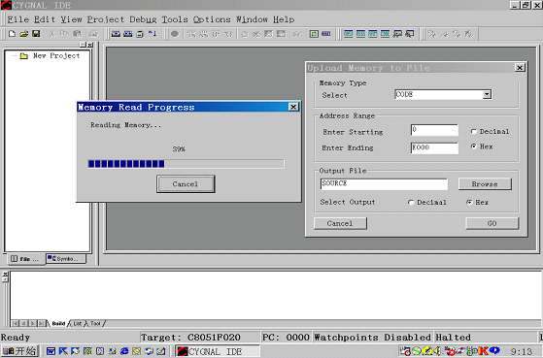543x358 pixels.
Task: Select Hex radio for address range
Action: [473, 146]
